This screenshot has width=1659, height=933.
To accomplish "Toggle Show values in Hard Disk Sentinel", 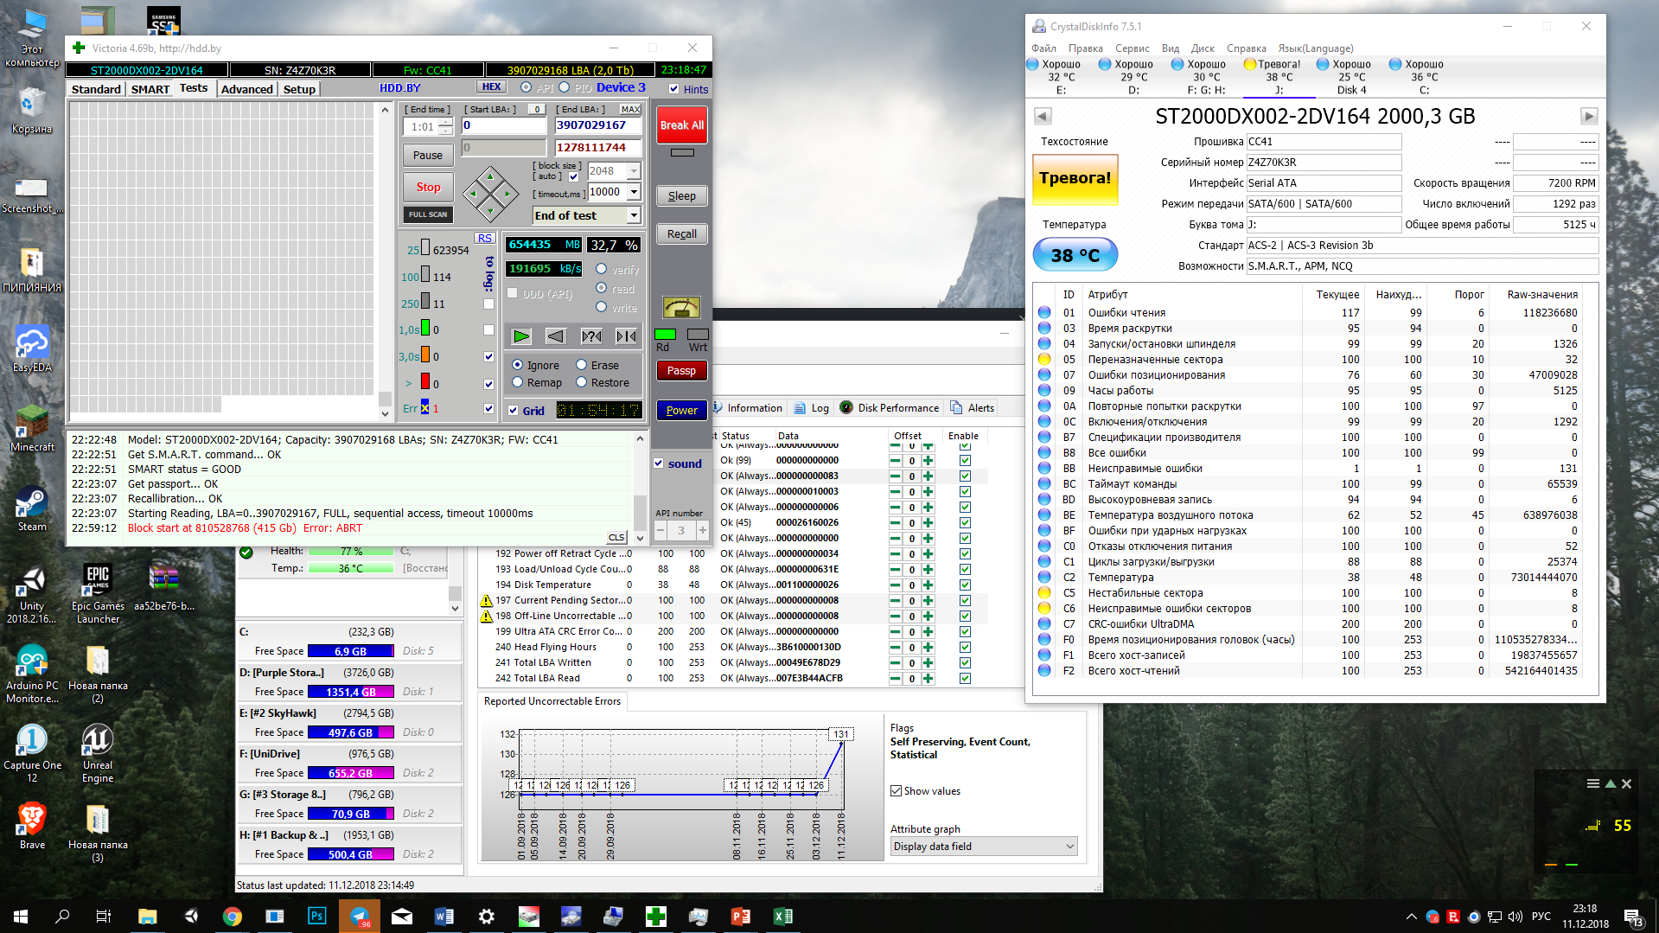I will (896, 791).
